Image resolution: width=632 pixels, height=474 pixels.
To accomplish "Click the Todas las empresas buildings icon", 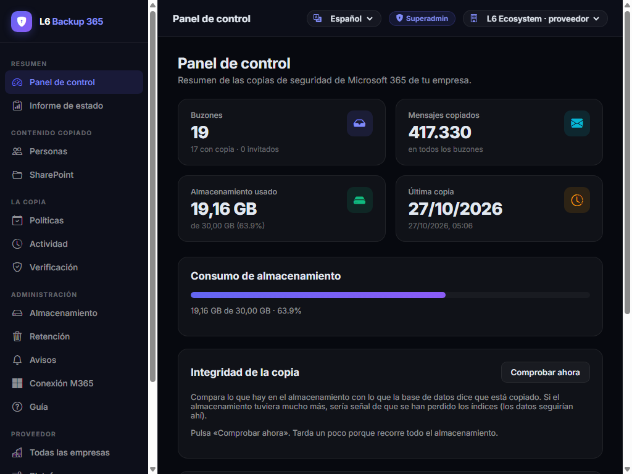I will pyautogui.click(x=17, y=452).
